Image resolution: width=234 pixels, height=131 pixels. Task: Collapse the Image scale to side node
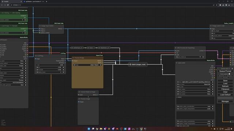(x=211, y=26)
